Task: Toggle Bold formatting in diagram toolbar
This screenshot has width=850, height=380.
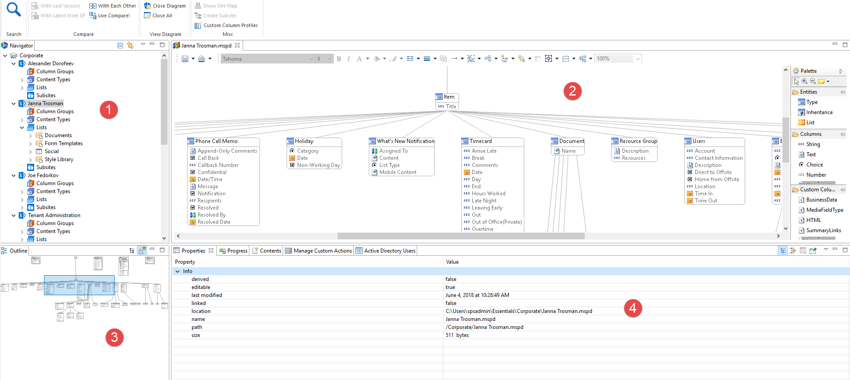Action: point(339,59)
